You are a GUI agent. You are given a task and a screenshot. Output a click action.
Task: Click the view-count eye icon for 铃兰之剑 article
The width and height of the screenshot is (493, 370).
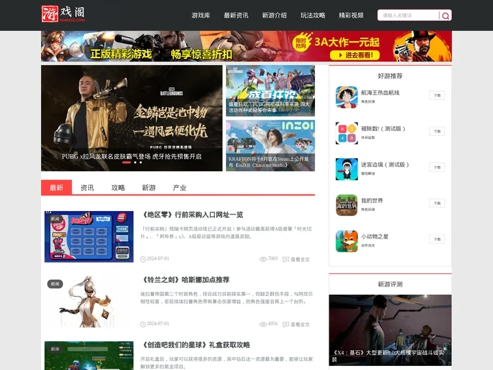[x=263, y=324]
